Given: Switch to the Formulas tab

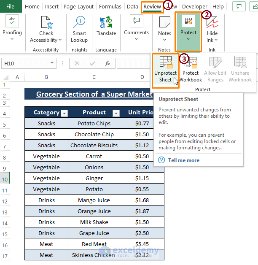Looking at the screenshot, I should point(109,7).
